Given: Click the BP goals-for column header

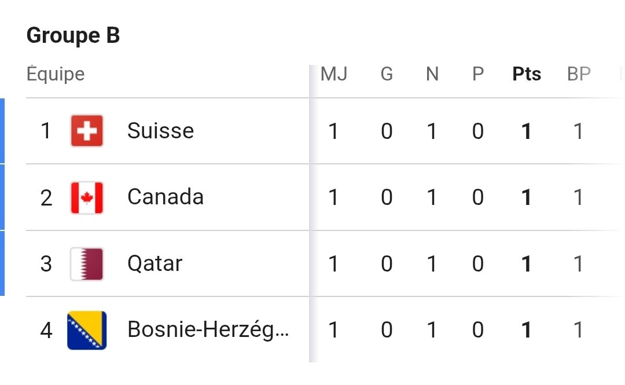Looking at the screenshot, I should click(x=579, y=74).
